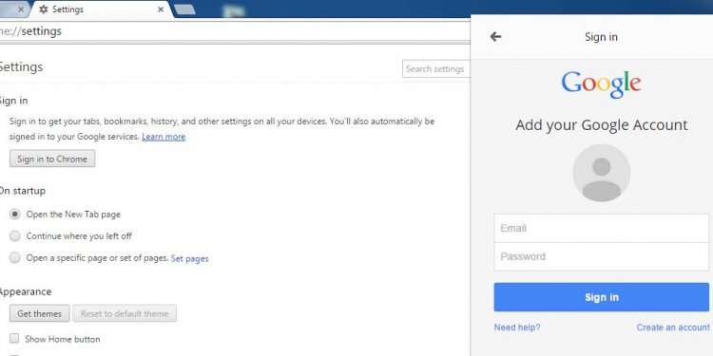Select Open the New Tab page option

tap(15, 214)
